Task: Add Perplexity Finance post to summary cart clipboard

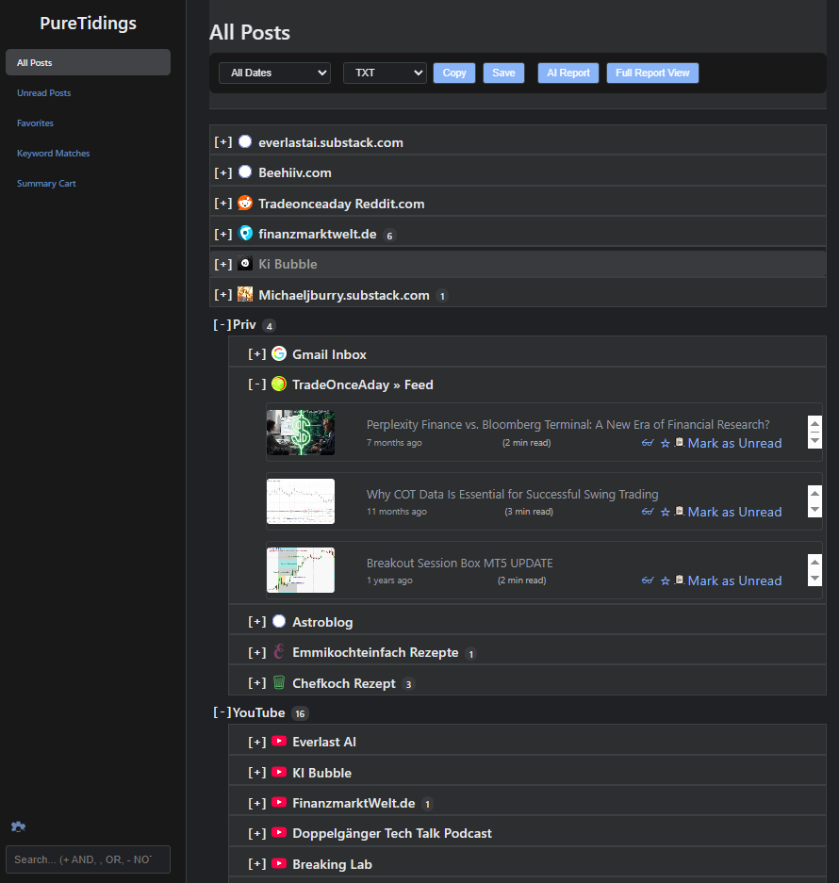Action: point(680,443)
